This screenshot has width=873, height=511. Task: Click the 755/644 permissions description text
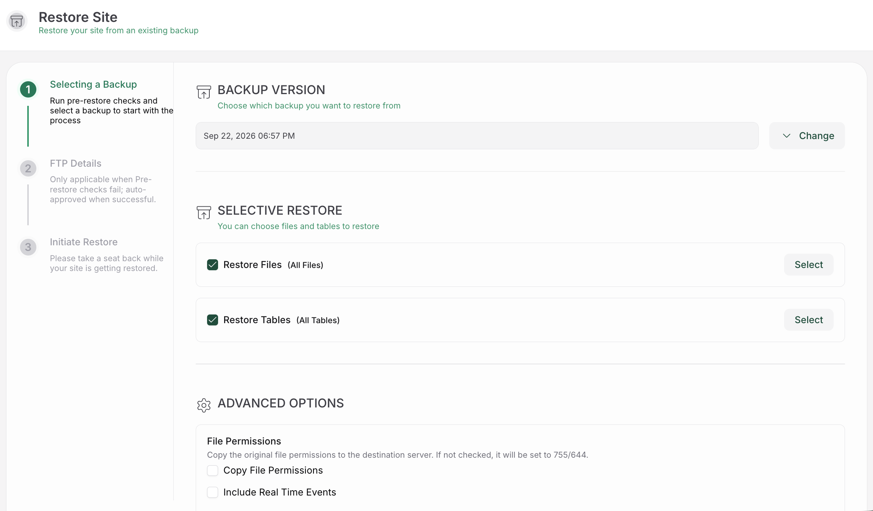[398, 455]
